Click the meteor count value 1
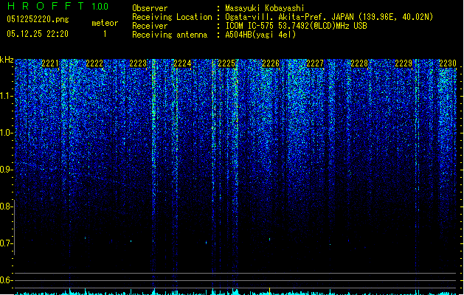The image size is (464, 295). coord(105,34)
